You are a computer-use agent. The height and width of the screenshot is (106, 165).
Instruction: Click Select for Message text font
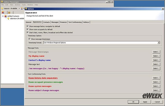[x=156, y=64]
